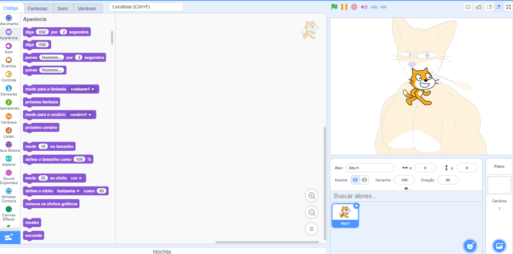Click the x position field
This screenshot has height=254, width=513.
click(x=425, y=168)
